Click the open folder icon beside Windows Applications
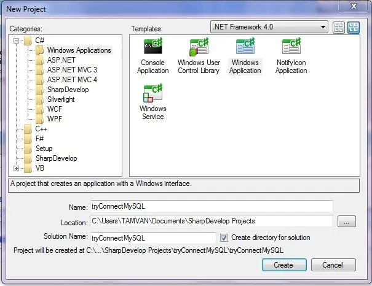The image size is (372, 286). point(39,50)
